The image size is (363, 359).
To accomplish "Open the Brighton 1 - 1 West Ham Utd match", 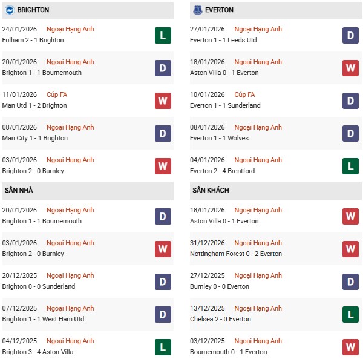I will click(43, 319).
